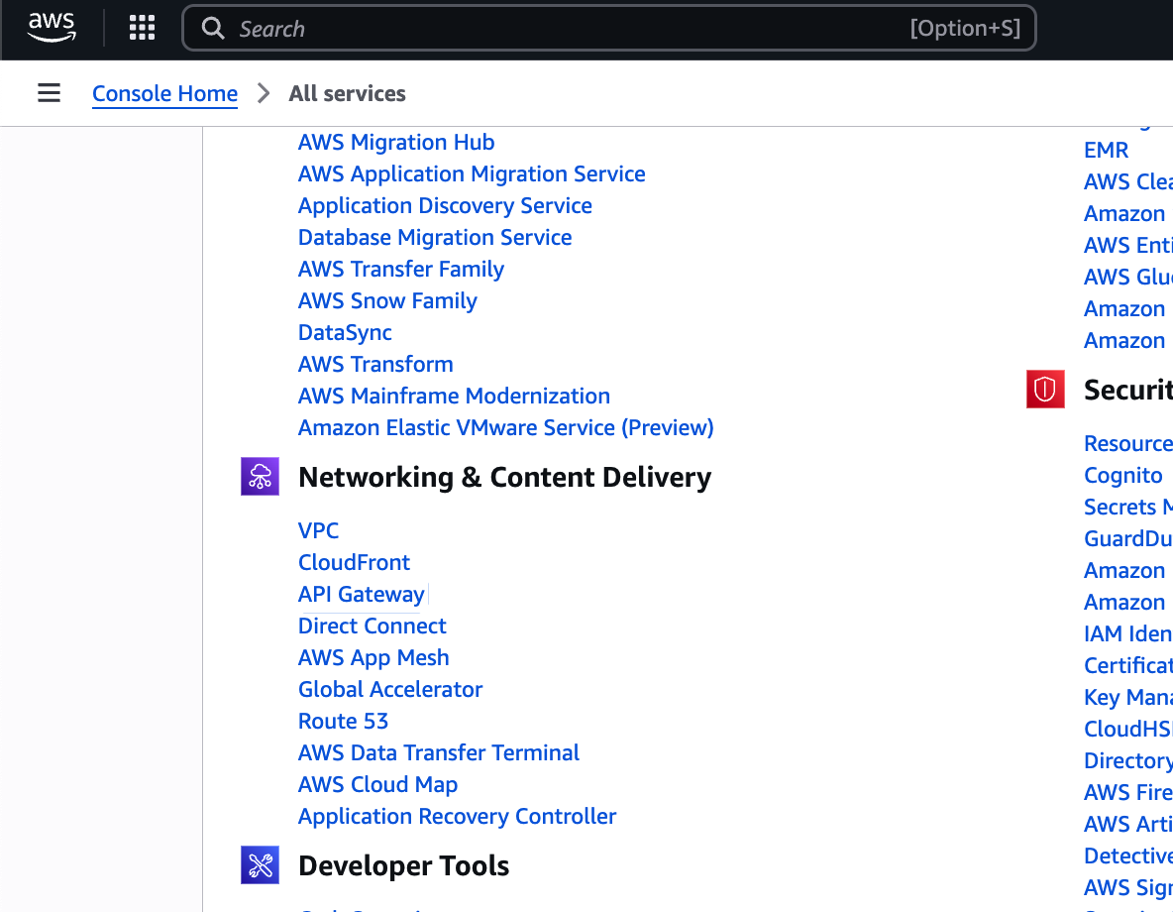
Task: Open Route 53 service
Action: pos(343,721)
